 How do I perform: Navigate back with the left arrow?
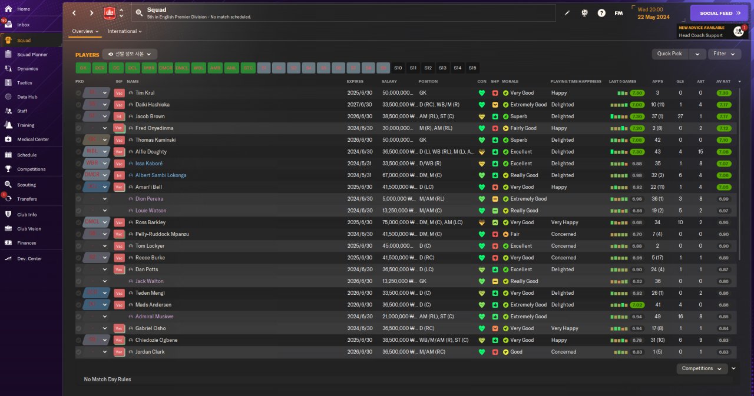tap(74, 13)
